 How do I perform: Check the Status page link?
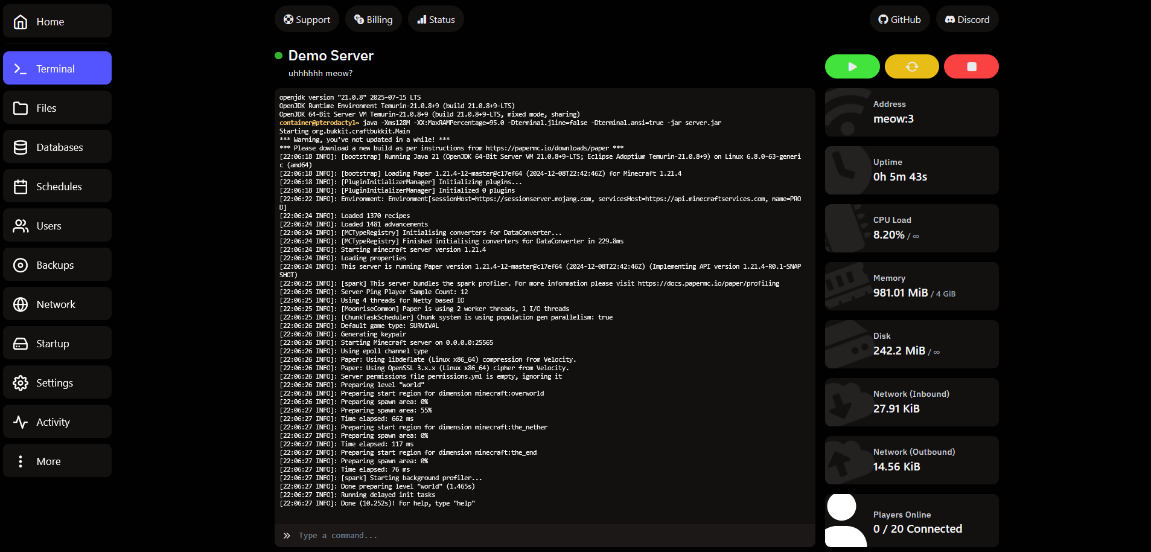pyautogui.click(x=436, y=19)
